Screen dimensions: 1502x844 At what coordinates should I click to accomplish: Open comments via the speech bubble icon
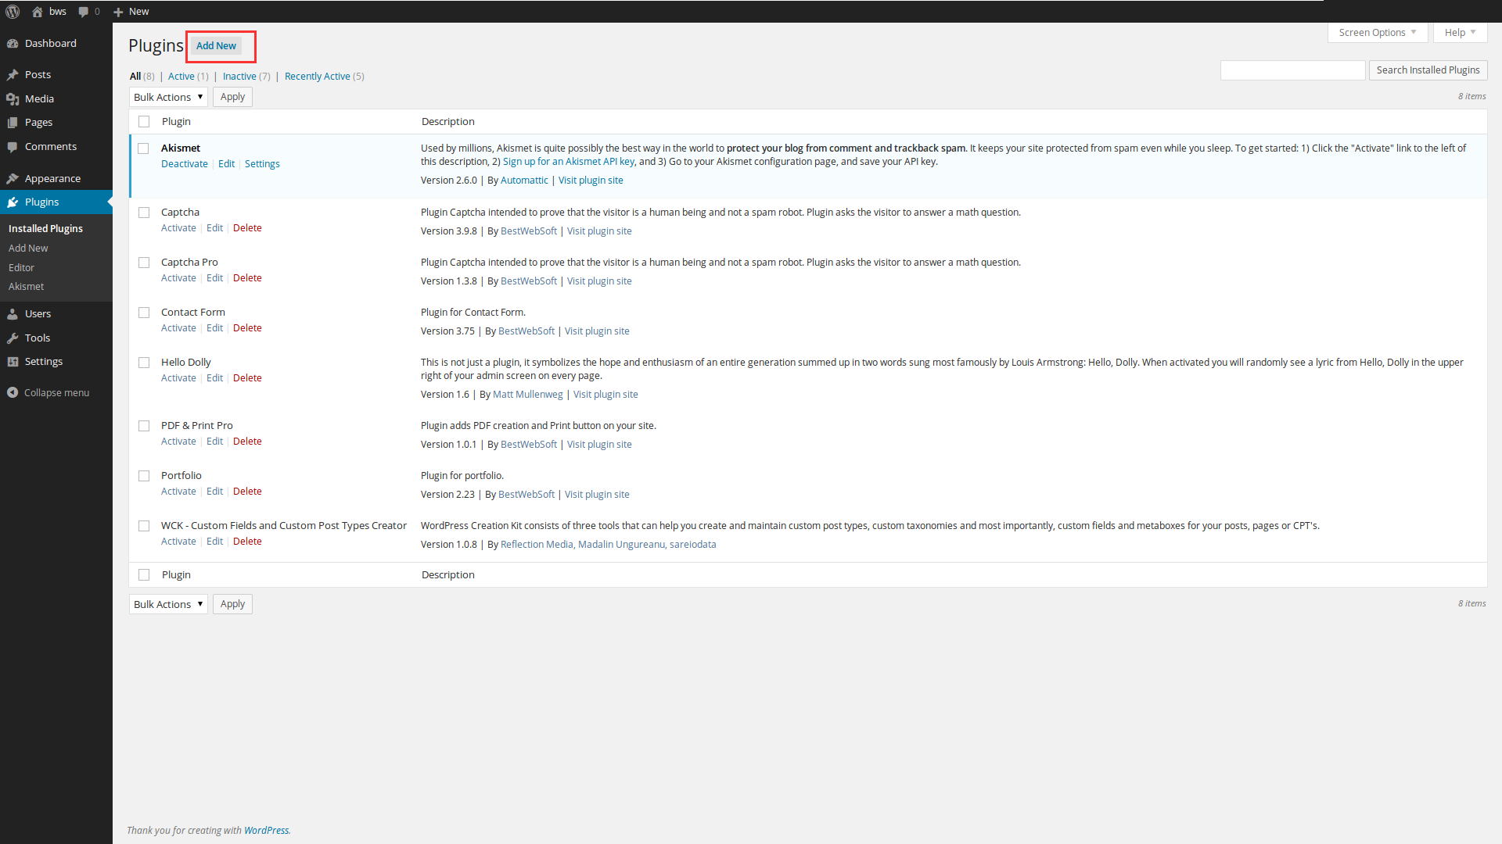[82, 11]
